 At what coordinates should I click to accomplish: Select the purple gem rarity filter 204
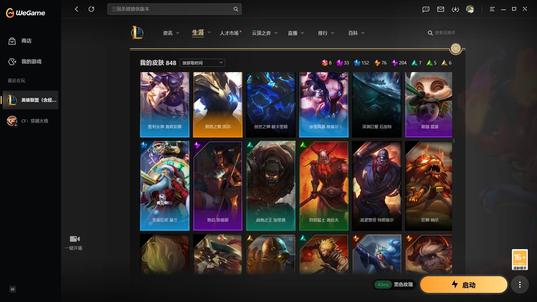click(399, 63)
